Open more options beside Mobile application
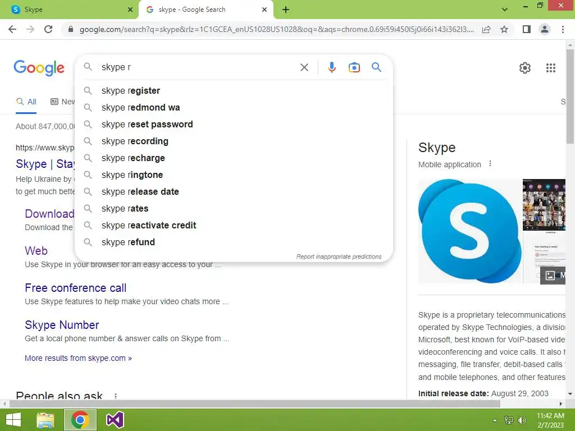 (x=490, y=164)
